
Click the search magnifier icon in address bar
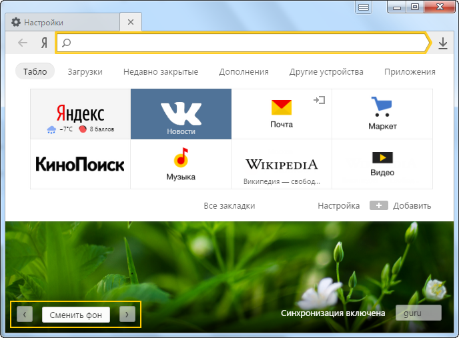67,43
